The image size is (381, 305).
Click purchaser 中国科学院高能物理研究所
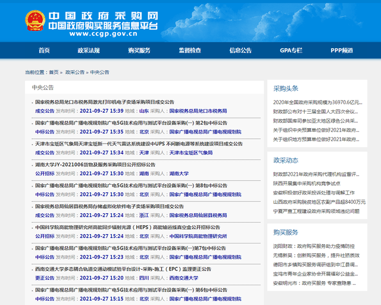tap(198, 236)
